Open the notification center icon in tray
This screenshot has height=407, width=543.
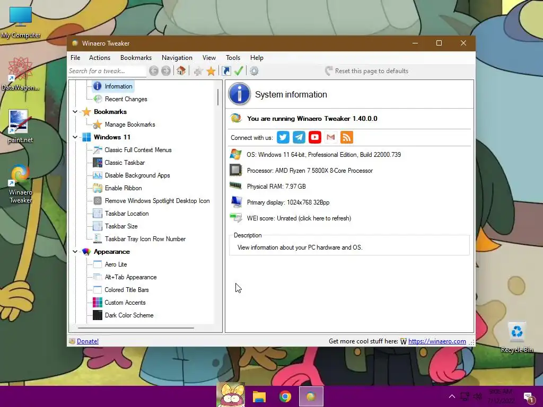[x=528, y=397]
